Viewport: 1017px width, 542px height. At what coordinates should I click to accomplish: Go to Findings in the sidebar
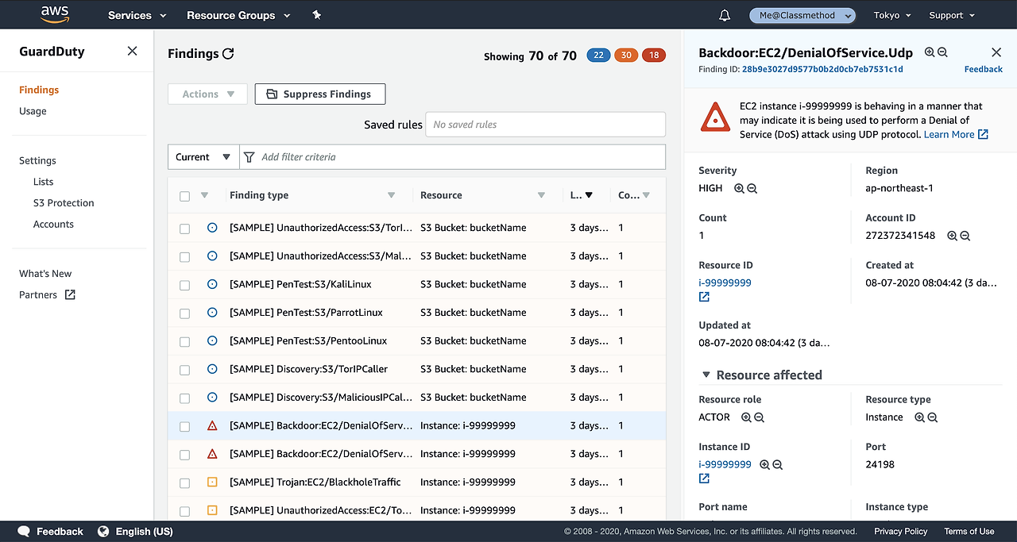tap(39, 90)
